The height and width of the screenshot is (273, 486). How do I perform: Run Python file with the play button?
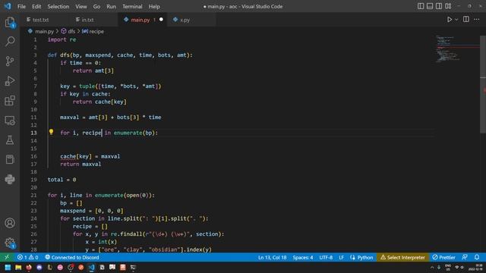pyautogui.click(x=449, y=20)
